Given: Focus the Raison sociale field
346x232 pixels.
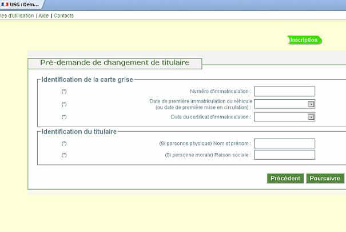Looking at the screenshot, I should click(284, 155).
